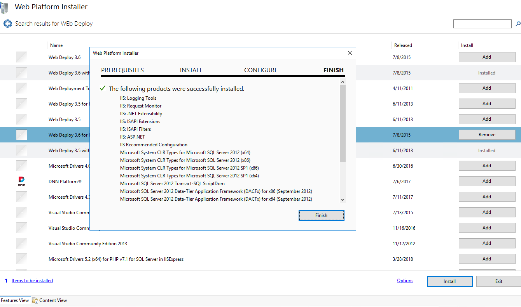The height and width of the screenshot is (307, 521).
Task: Select 'IIS: Request Monitor' entry
Action: point(141,106)
